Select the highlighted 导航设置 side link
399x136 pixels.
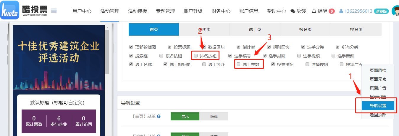378,106
